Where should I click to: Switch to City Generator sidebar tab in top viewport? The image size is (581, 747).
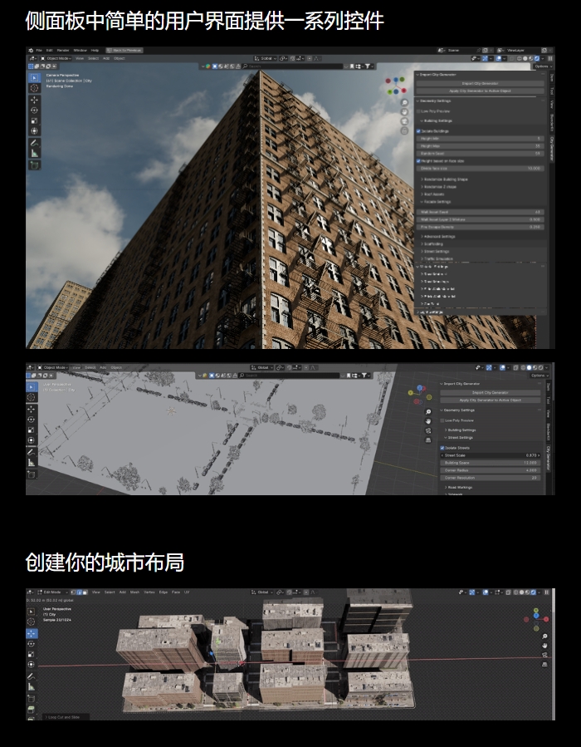click(x=552, y=149)
